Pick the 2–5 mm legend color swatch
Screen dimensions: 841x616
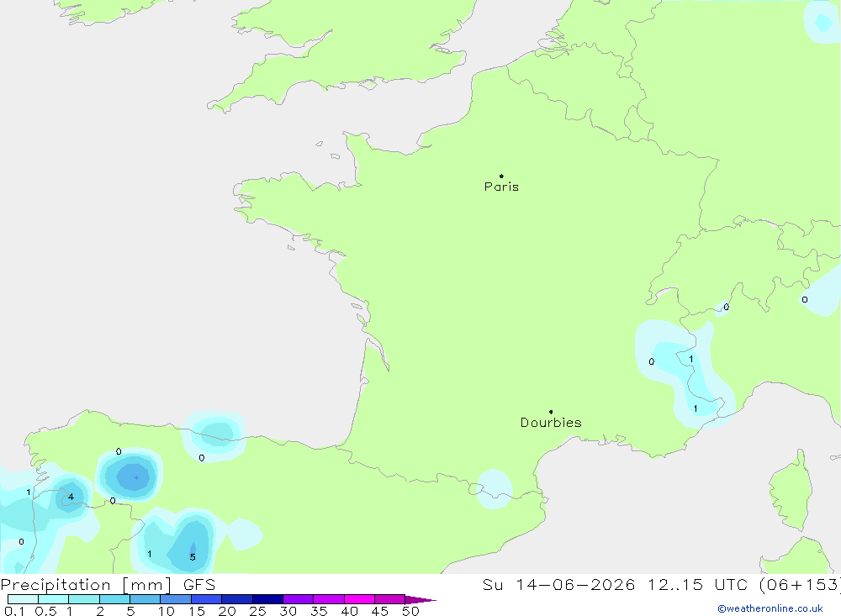point(114,599)
